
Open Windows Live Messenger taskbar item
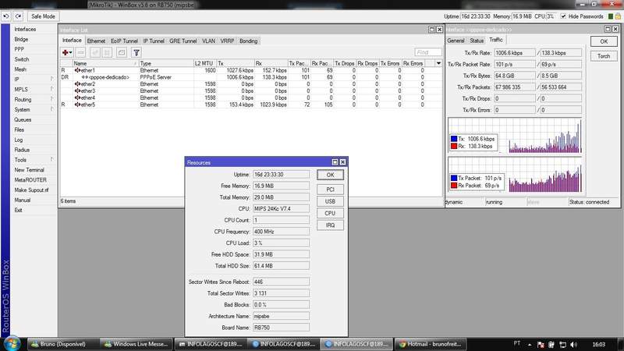[136, 344]
